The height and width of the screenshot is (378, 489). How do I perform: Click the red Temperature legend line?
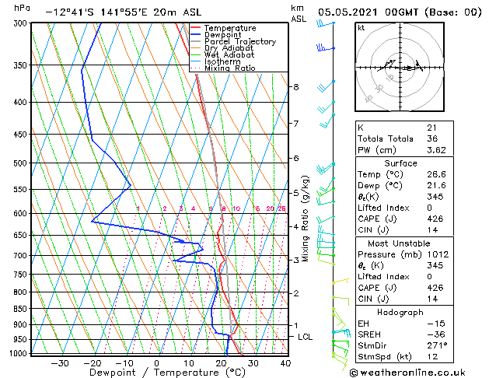point(195,28)
